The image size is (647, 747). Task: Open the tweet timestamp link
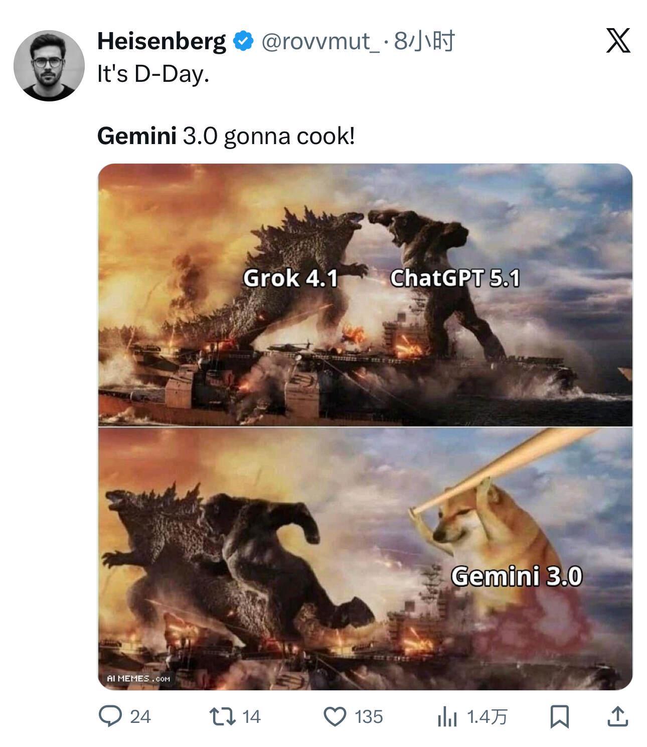424,41
